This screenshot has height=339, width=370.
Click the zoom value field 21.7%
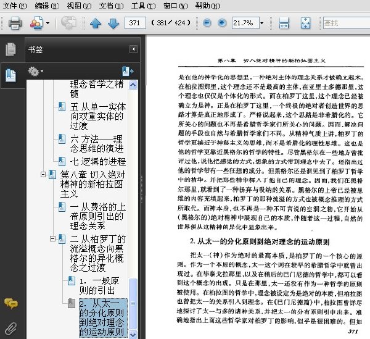[245, 23]
